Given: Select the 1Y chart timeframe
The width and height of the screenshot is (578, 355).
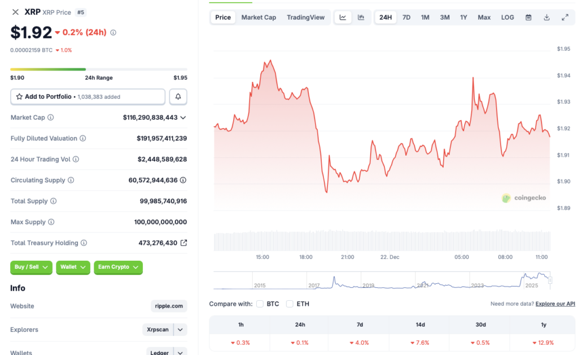Looking at the screenshot, I should click(463, 17).
